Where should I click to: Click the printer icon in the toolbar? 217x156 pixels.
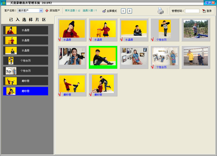point(161,11)
